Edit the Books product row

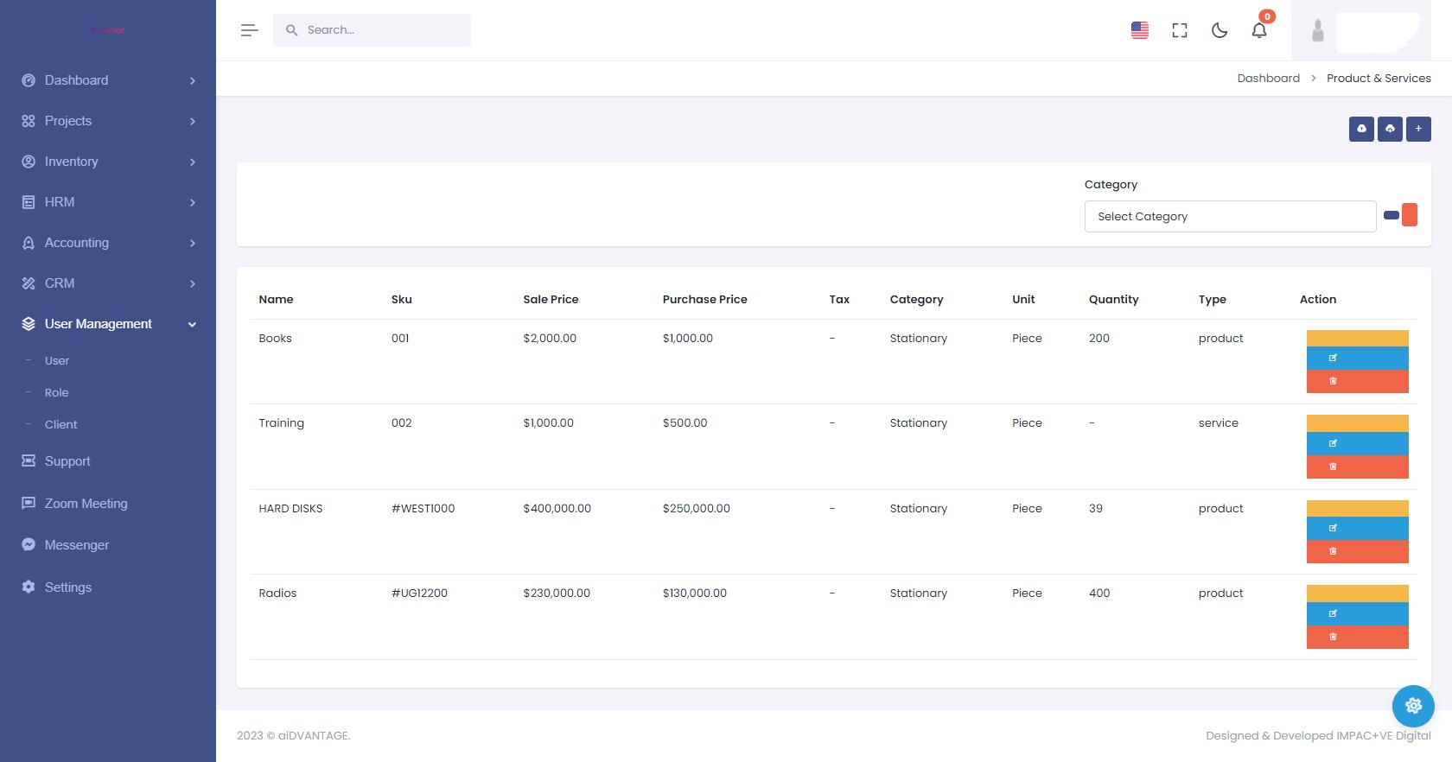pyautogui.click(x=1357, y=358)
